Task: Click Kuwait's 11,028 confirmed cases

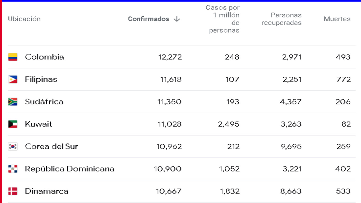Action: tap(170, 124)
